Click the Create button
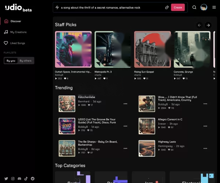The height and width of the screenshot is (183, 220). coord(178,7)
